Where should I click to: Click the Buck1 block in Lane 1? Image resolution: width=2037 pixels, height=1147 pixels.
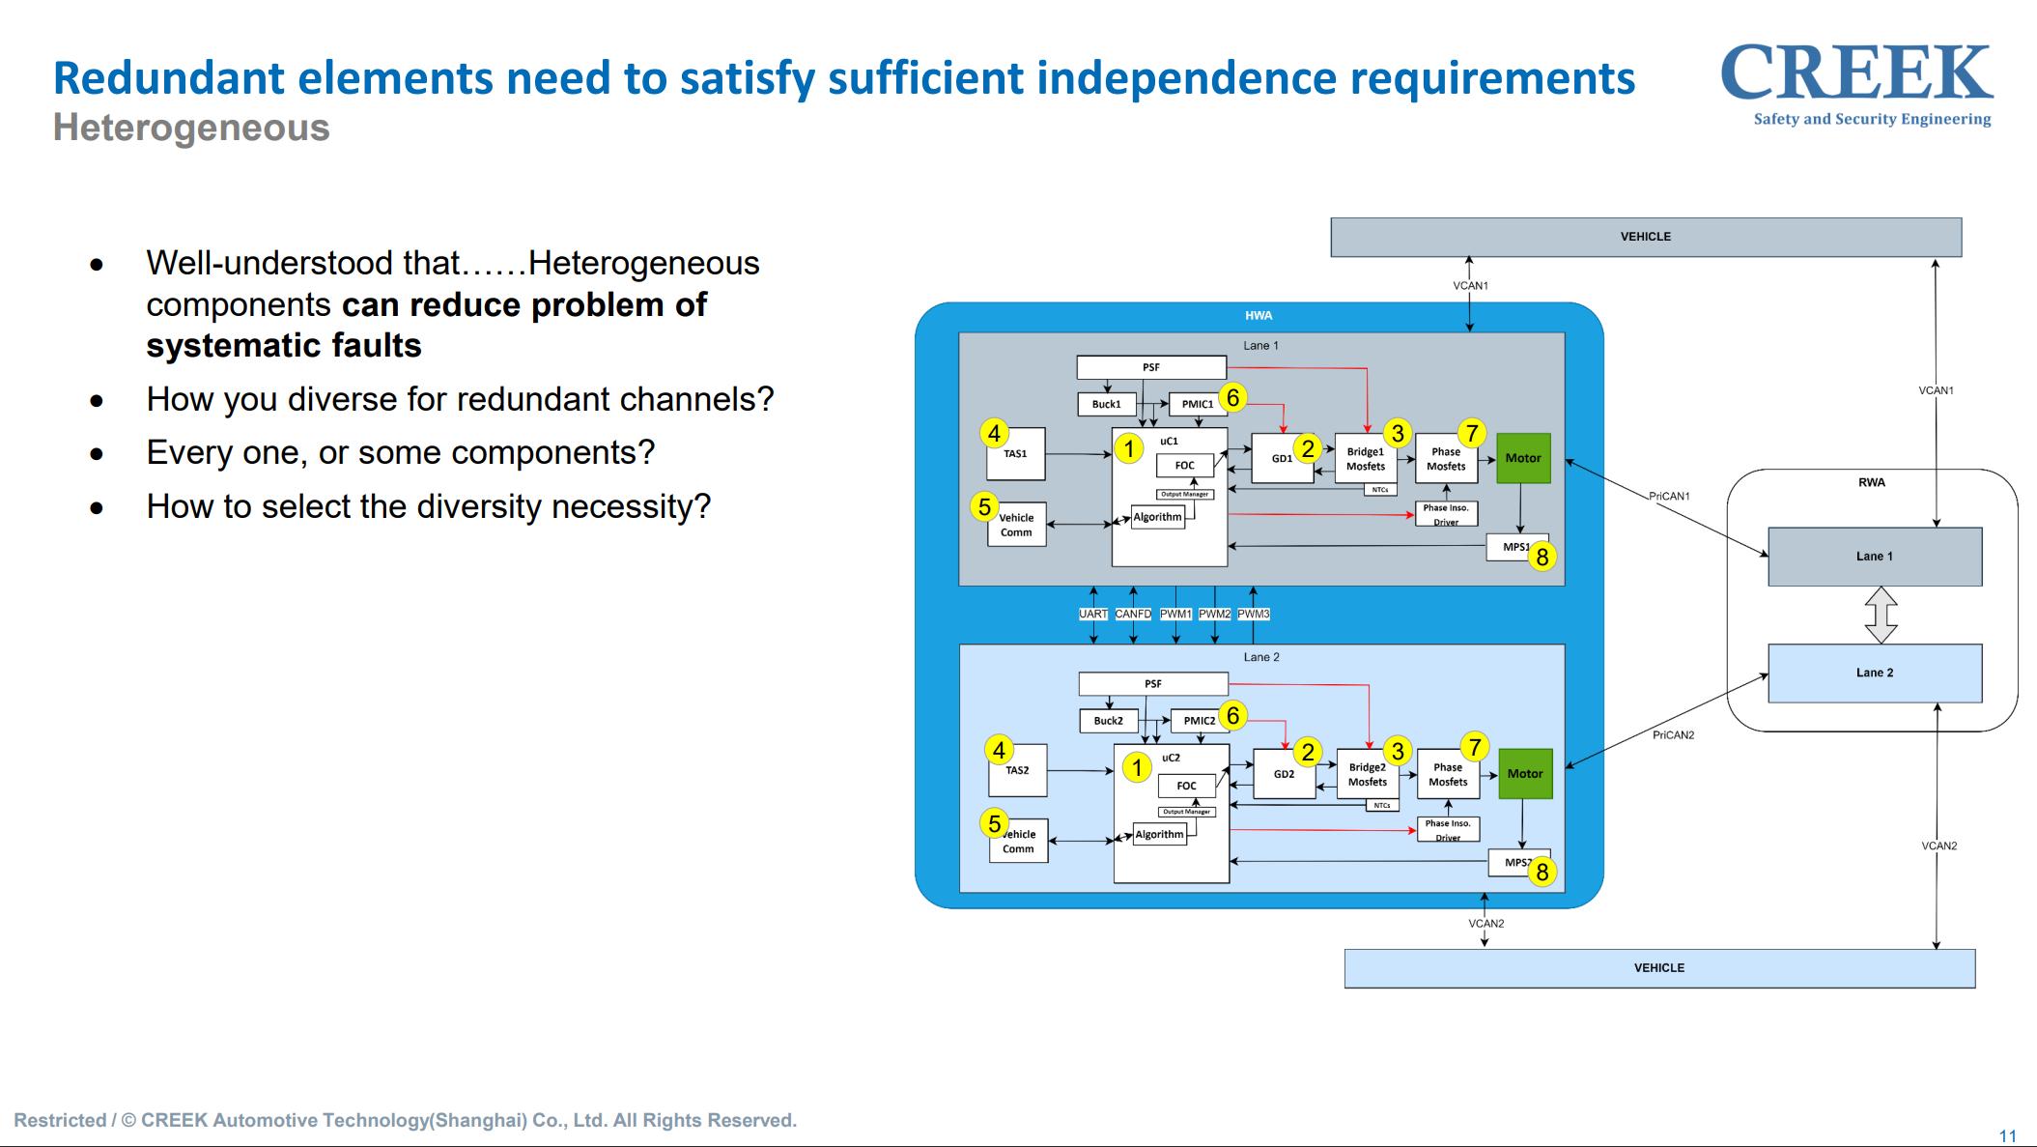[x=1106, y=404]
